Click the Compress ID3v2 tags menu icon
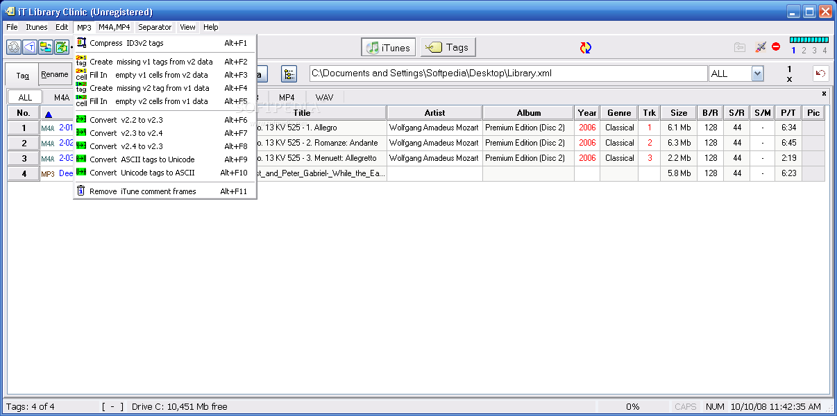Image resolution: width=837 pixels, height=416 pixels. click(x=81, y=43)
